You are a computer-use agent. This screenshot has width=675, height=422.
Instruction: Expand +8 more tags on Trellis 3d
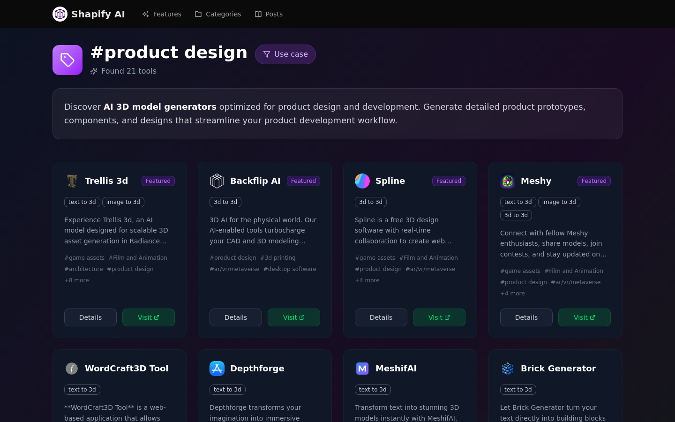click(76, 280)
